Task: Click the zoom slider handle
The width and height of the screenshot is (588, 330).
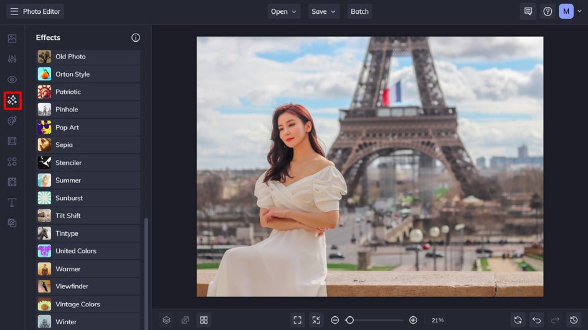Action: 349,320
